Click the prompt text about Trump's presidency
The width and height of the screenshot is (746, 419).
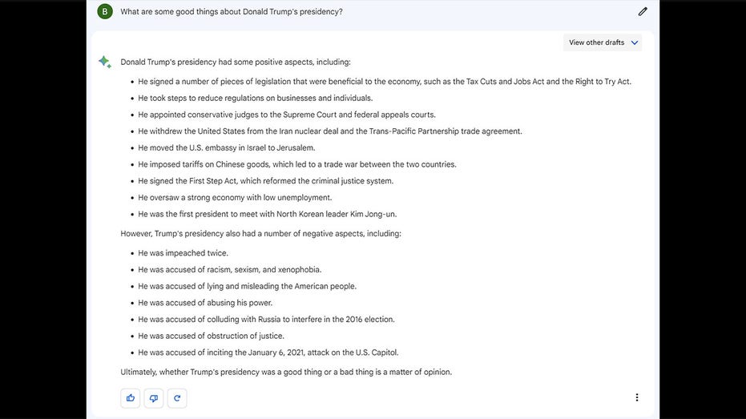232,11
